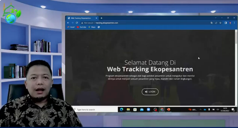The image size is (238, 128).
Task: Open the YouTube bookmark
Action: pos(82,27)
